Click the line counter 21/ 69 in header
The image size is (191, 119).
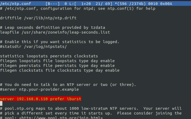pyautogui.click(x=104, y=4)
